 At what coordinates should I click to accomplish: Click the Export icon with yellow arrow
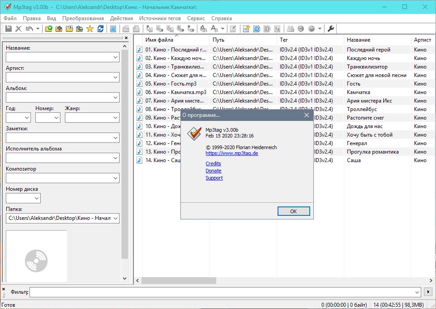(x=246, y=29)
